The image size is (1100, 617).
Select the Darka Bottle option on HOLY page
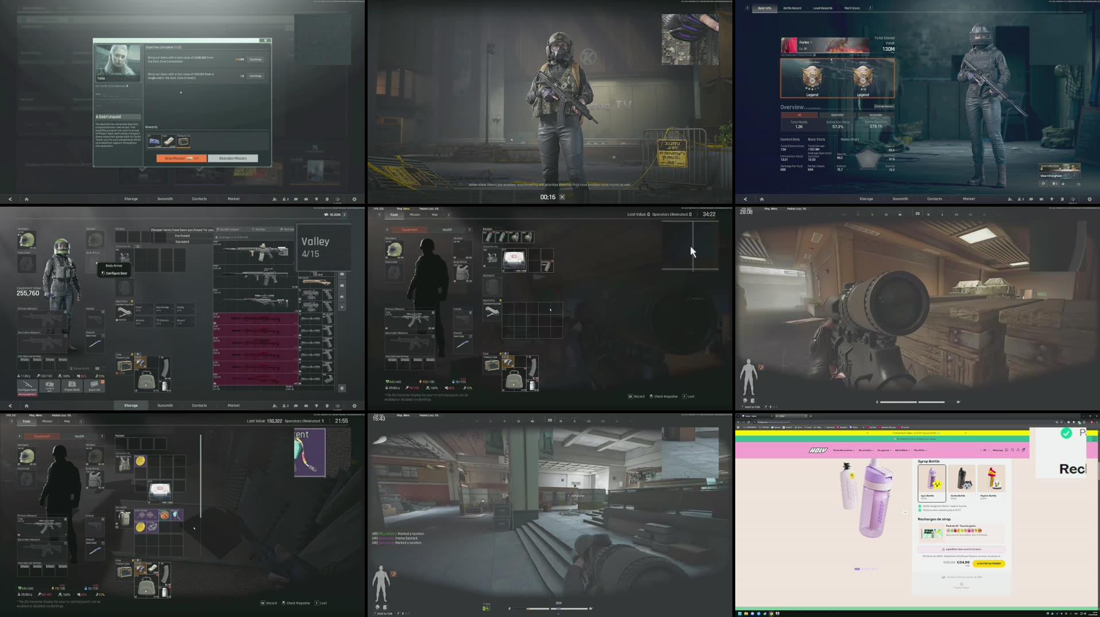point(962,483)
